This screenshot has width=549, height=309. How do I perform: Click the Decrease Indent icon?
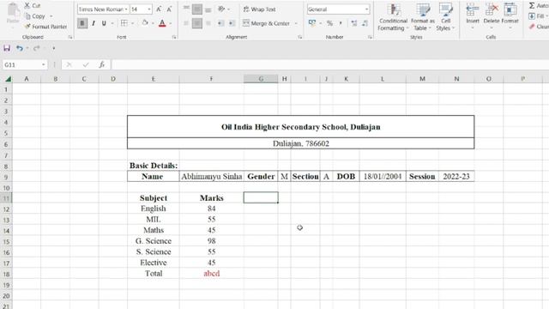[x=220, y=23]
